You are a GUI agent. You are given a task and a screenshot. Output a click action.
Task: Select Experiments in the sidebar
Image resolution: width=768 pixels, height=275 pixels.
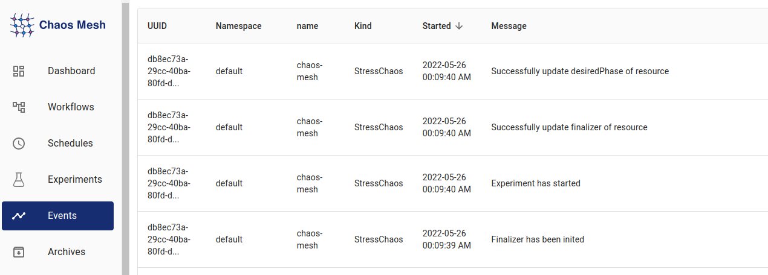tap(75, 180)
